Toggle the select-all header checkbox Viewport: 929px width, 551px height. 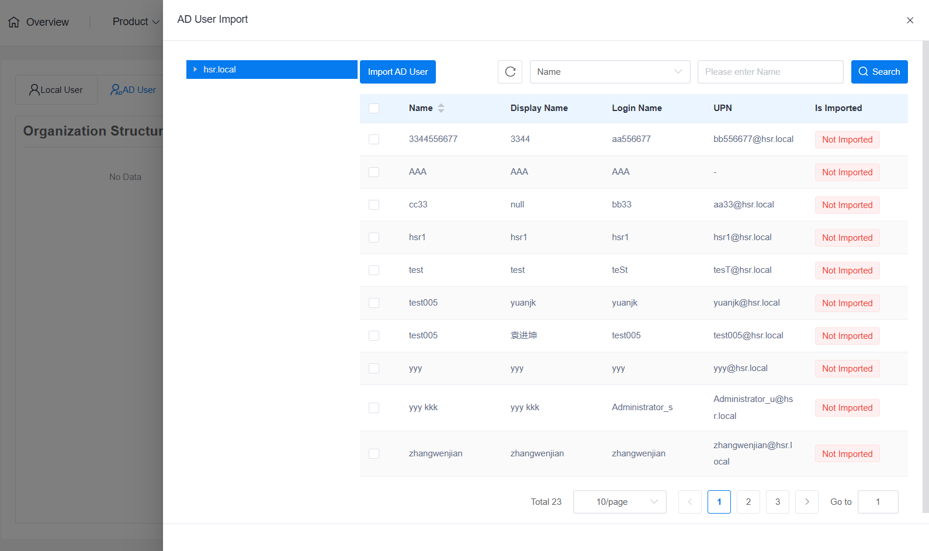pyautogui.click(x=374, y=108)
